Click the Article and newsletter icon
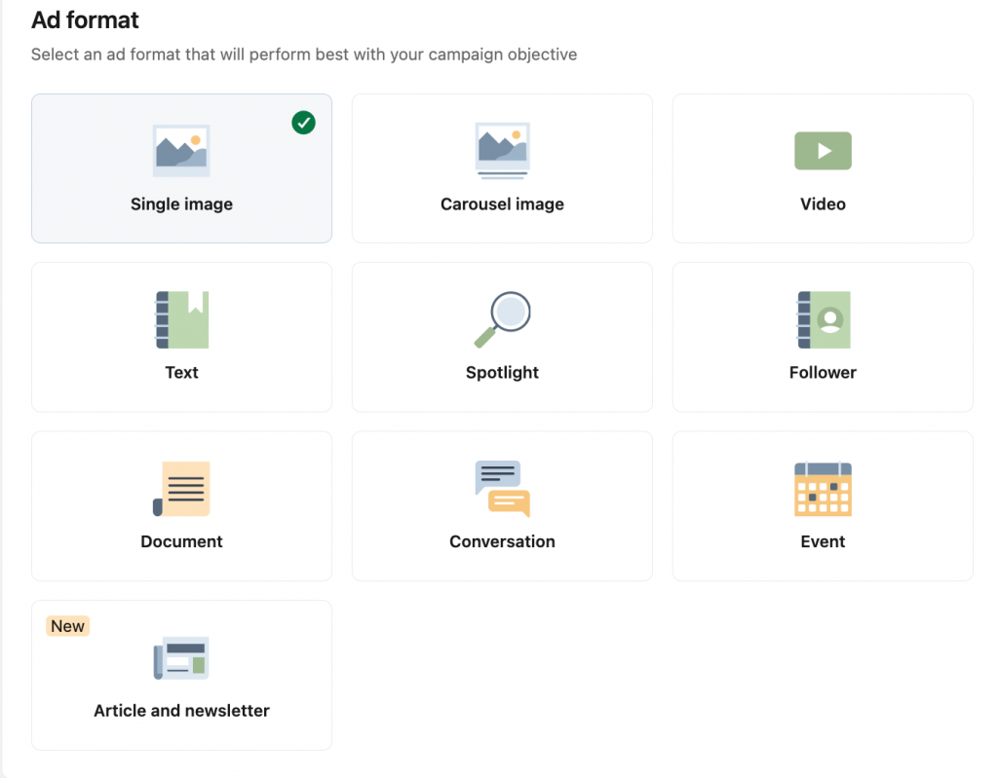Screen dimensions: 998x778 pos(181,658)
